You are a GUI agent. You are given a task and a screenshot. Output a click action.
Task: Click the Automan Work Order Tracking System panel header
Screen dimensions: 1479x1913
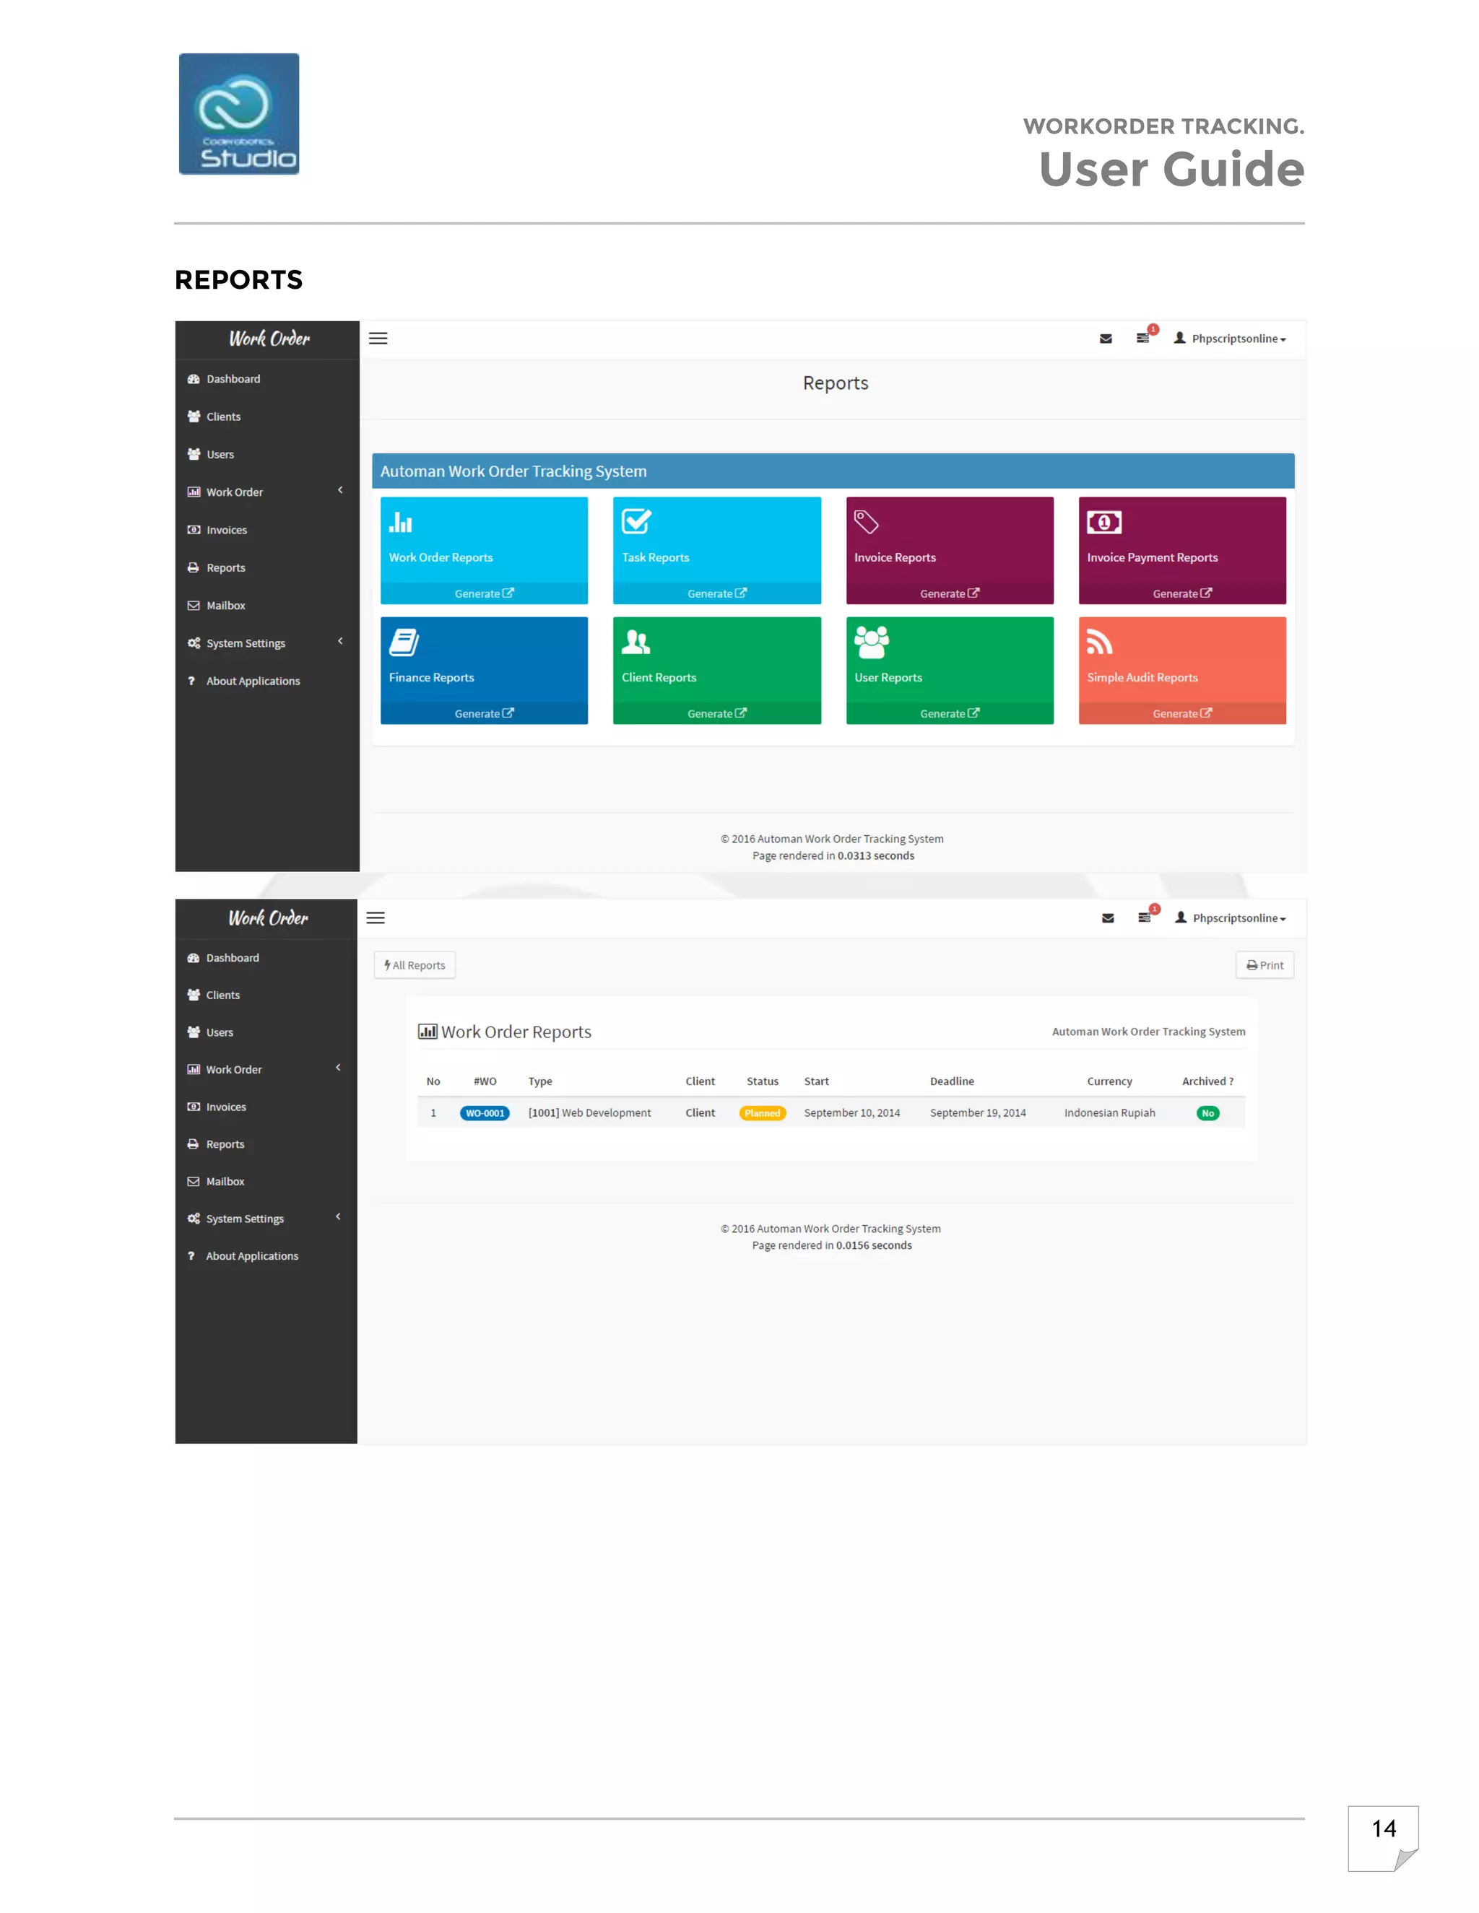[833, 471]
